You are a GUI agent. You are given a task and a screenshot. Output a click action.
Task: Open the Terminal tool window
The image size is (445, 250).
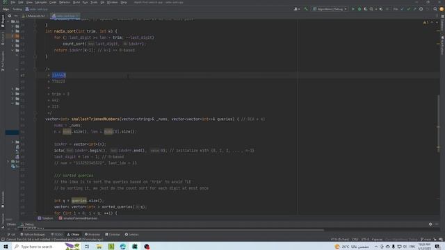113,235
